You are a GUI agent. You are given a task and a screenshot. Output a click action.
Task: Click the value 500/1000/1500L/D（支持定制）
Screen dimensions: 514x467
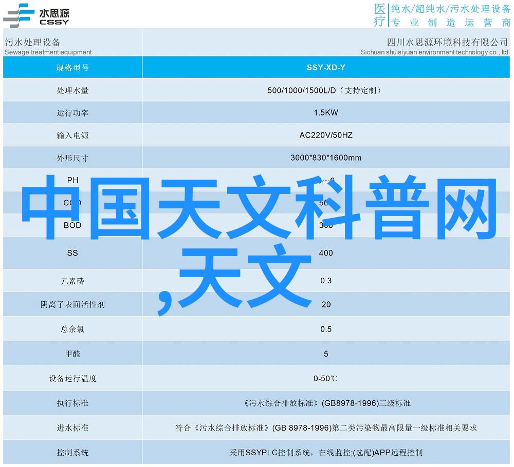[325, 90]
